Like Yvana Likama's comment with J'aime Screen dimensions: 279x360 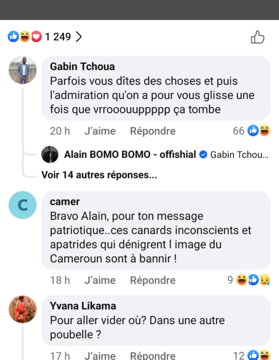click(x=100, y=355)
